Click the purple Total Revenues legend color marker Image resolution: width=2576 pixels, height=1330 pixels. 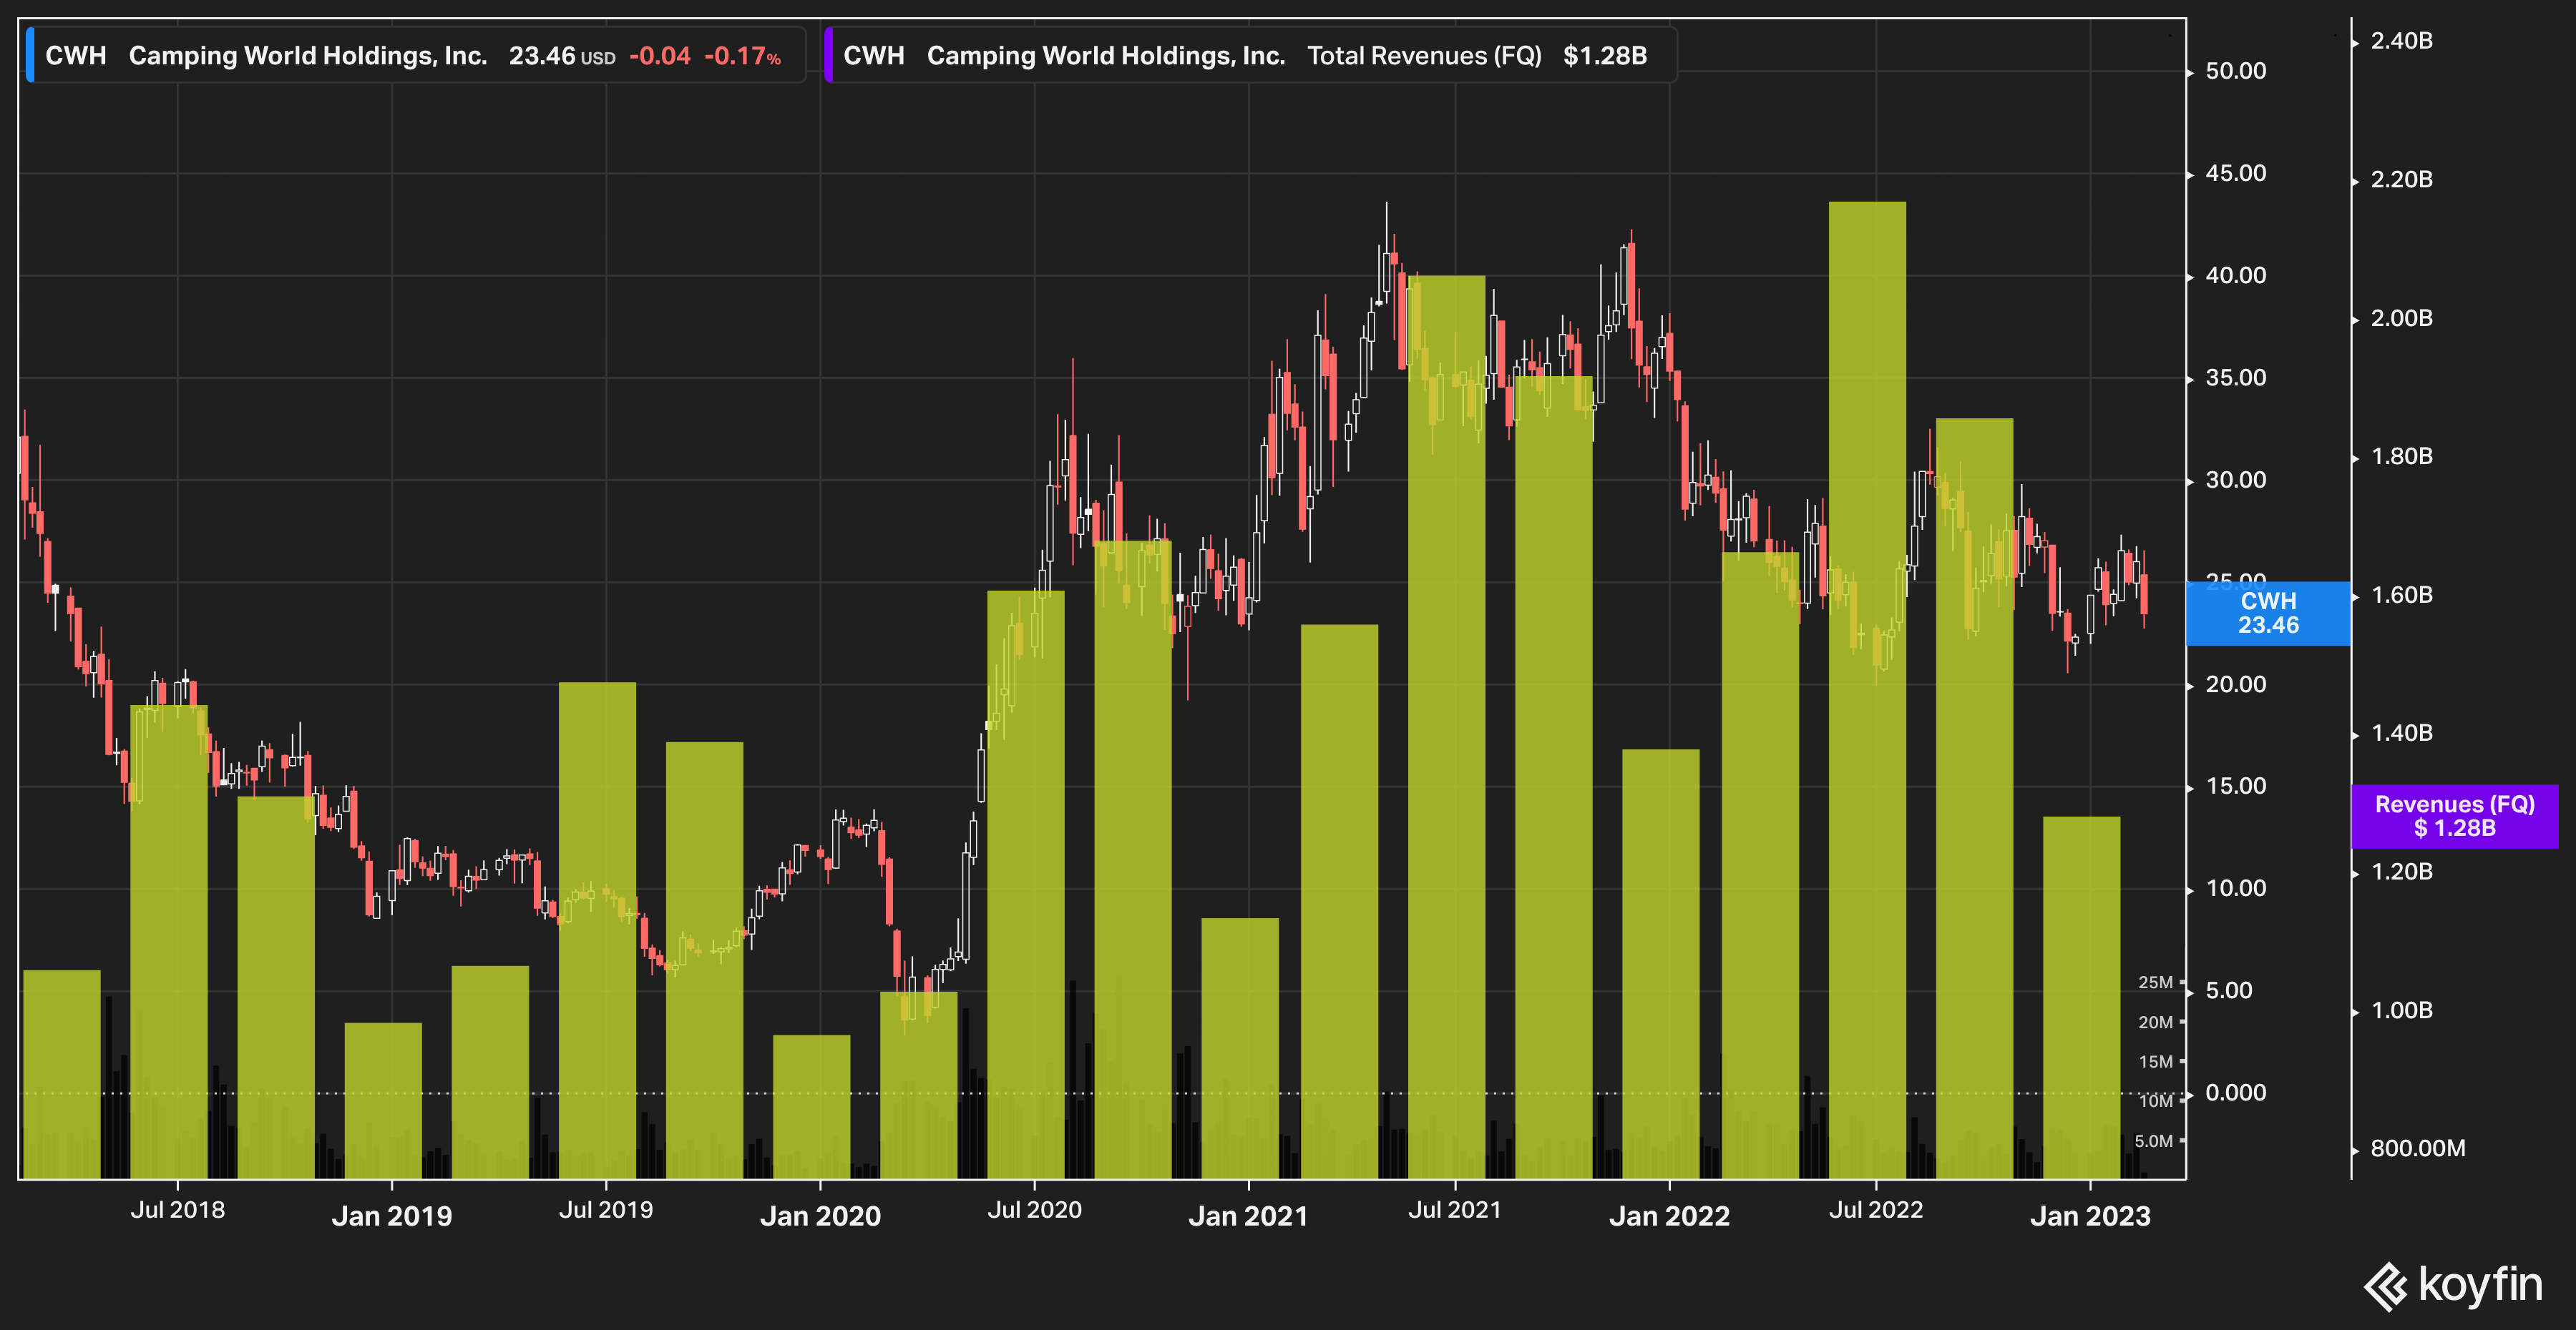tap(828, 55)
